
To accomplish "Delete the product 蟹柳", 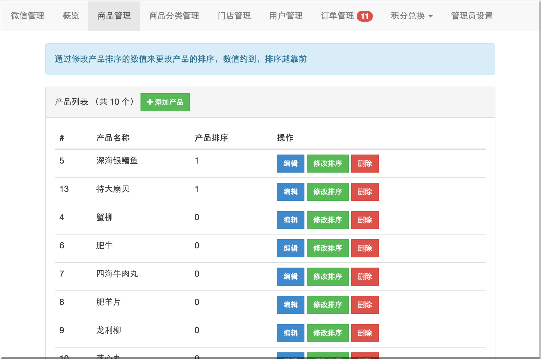I will [x=365, y=220].
